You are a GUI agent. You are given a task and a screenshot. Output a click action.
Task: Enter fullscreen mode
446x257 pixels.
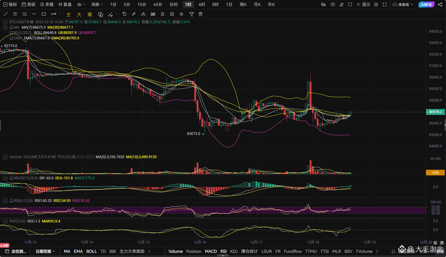(x=385, y=4)
